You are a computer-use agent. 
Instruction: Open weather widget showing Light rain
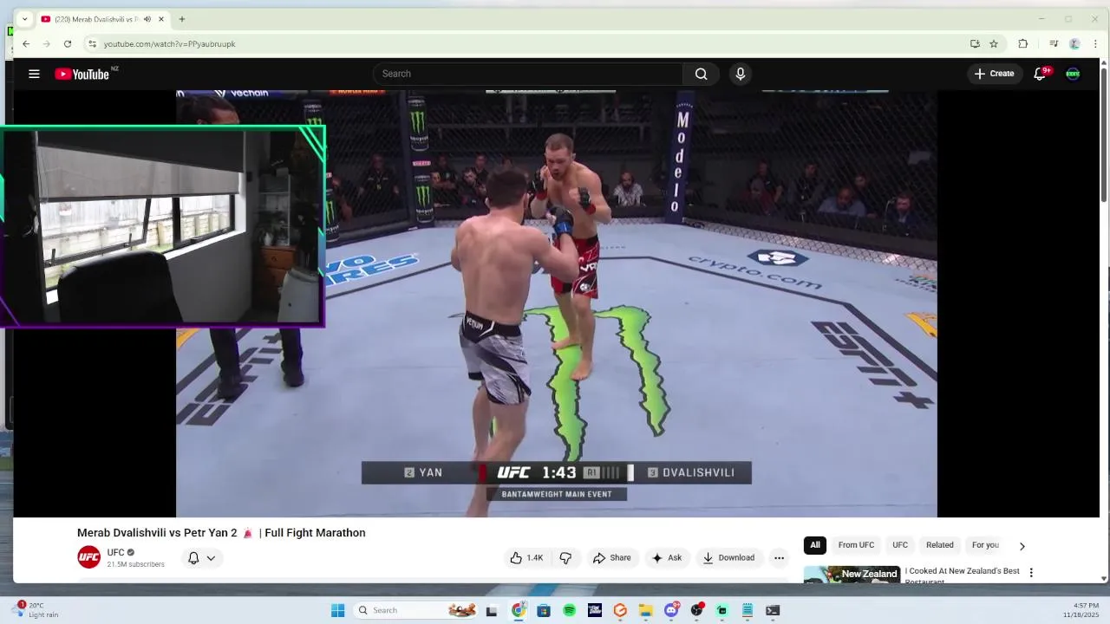(x=36, y=610)
